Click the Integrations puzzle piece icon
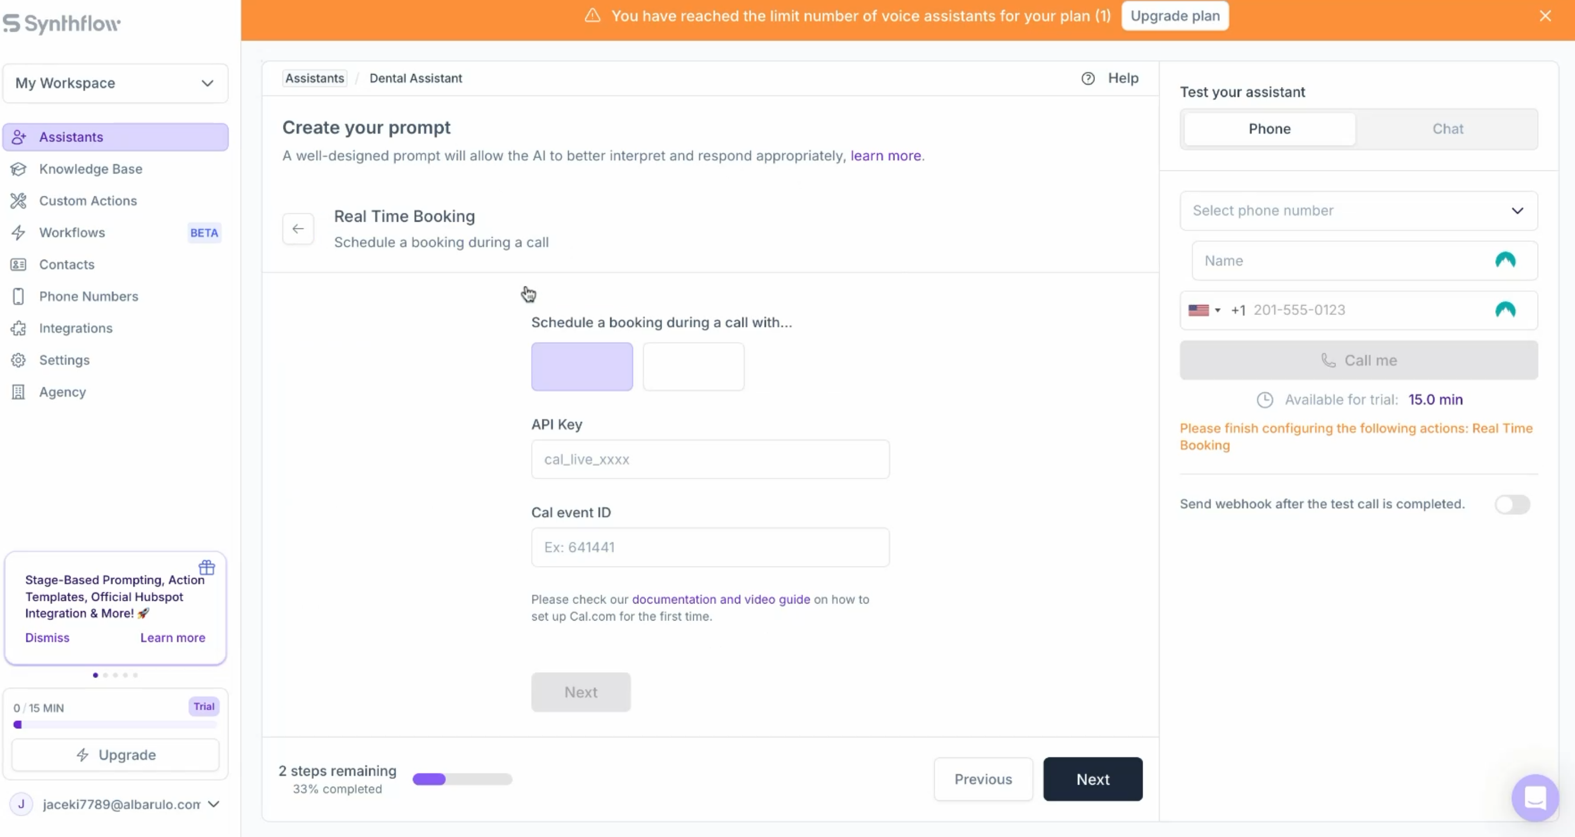The width and height of the screenshot is (1575, 837). pos(18,328)
